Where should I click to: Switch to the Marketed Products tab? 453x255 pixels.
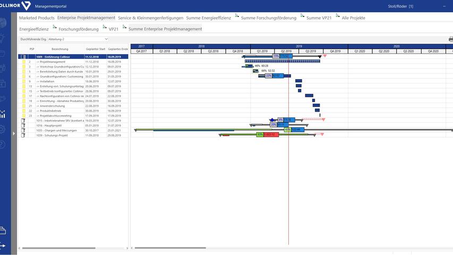coord(37,18)
